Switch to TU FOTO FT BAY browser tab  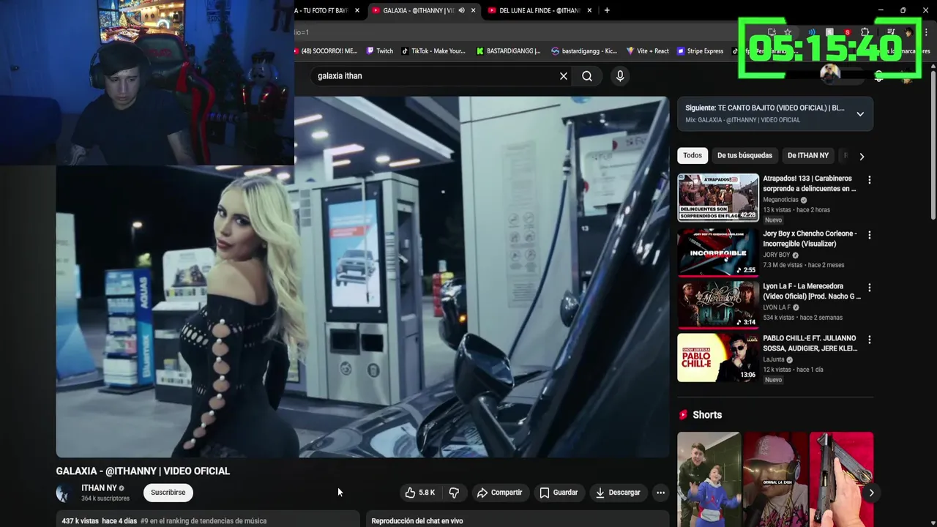pos(321,10)
